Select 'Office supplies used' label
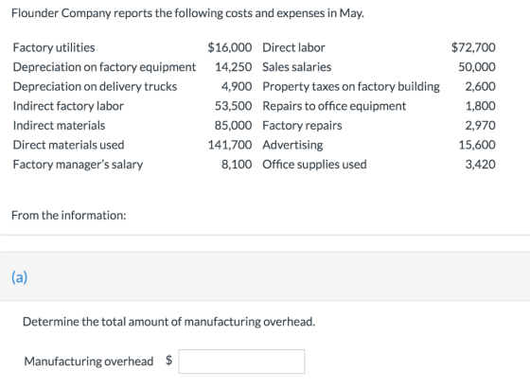 pos(314,165)
